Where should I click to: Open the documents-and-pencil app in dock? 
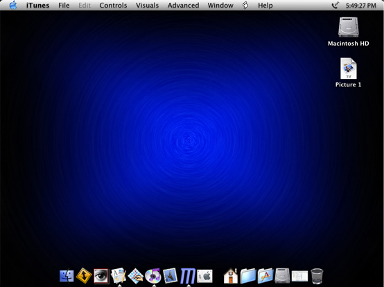[x=119, y=275]
